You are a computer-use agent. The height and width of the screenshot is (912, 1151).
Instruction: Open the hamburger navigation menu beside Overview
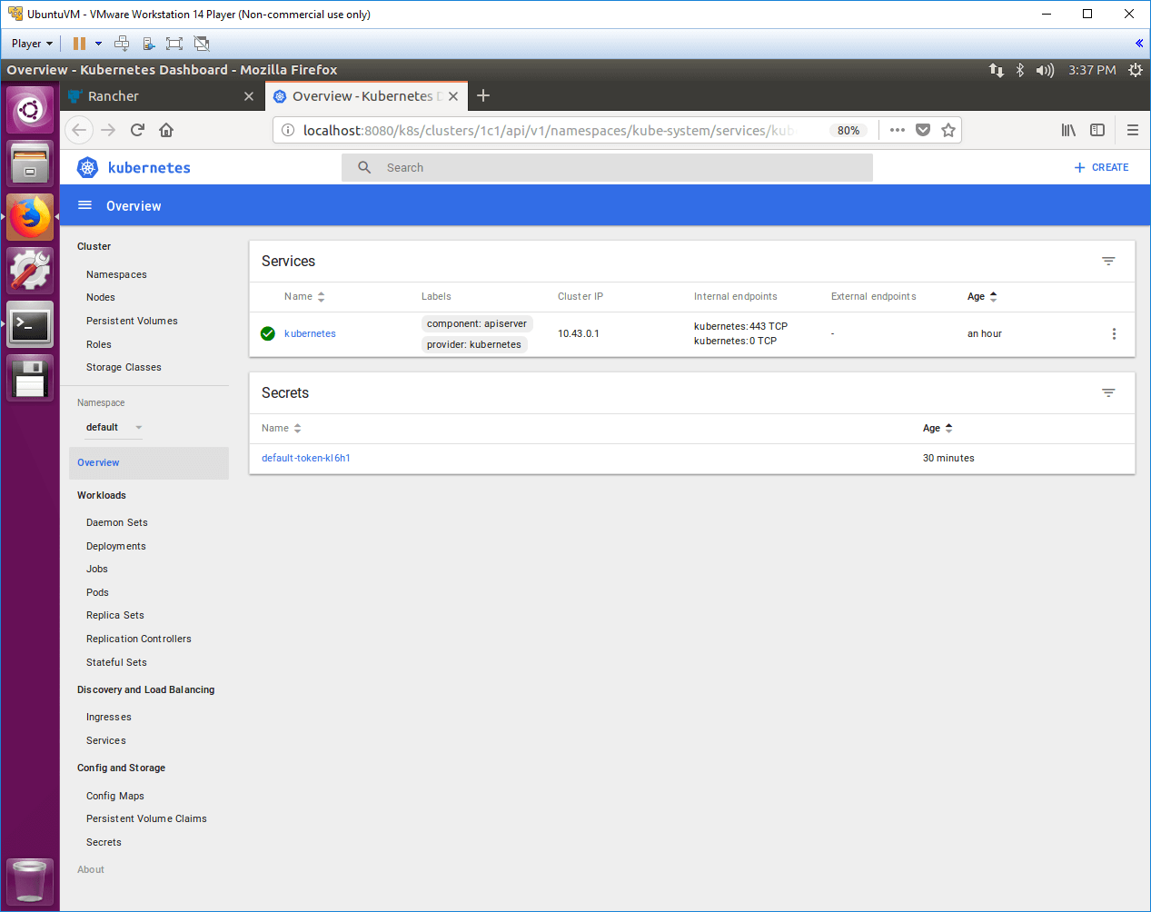(x=84, y=205)
